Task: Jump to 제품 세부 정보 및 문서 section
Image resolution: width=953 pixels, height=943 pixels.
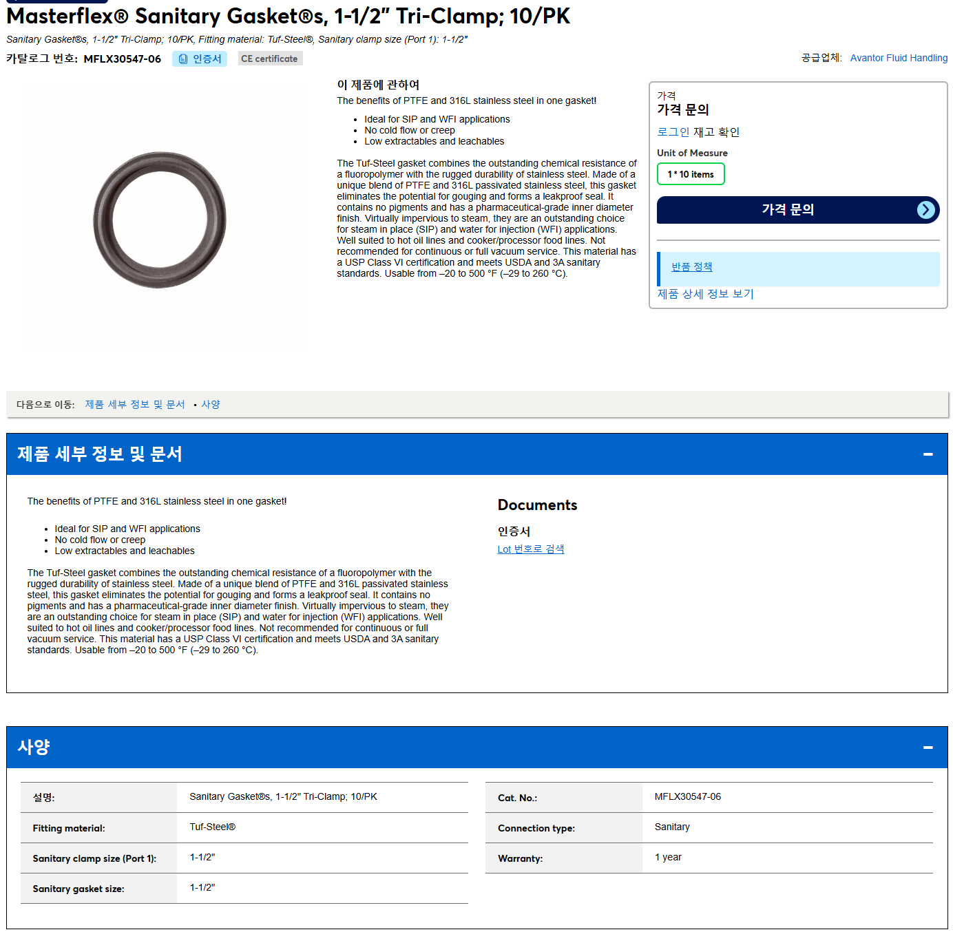Action: point(135,405)
